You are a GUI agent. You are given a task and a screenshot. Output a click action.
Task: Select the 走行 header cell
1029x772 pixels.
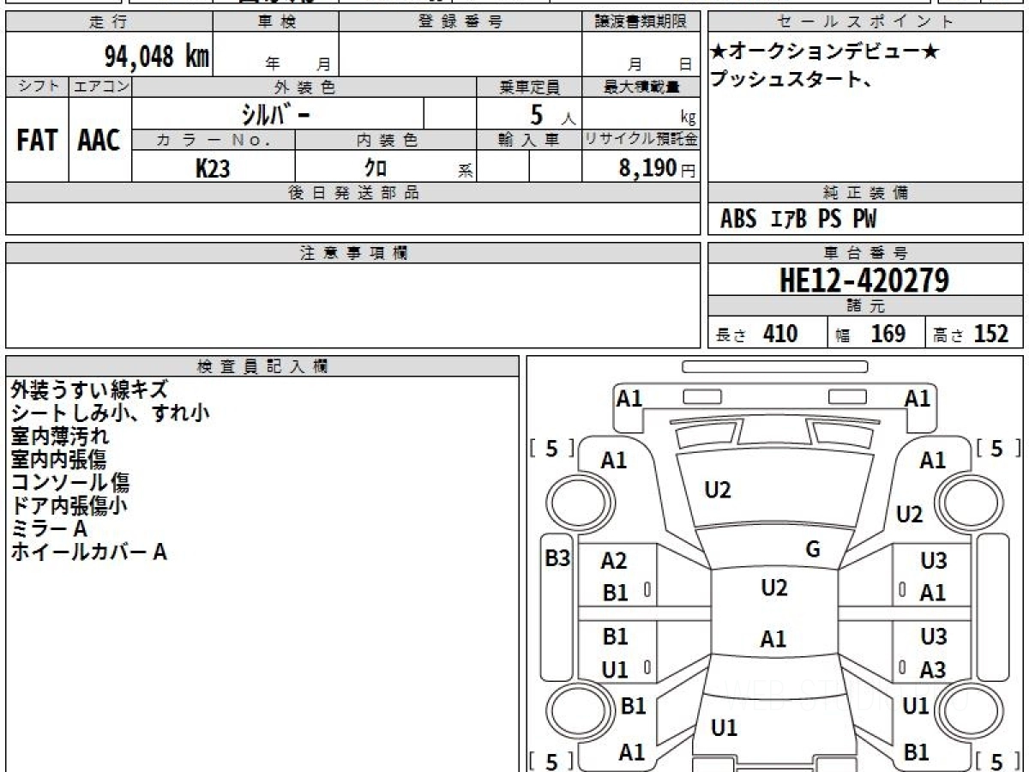pos(108,22)
